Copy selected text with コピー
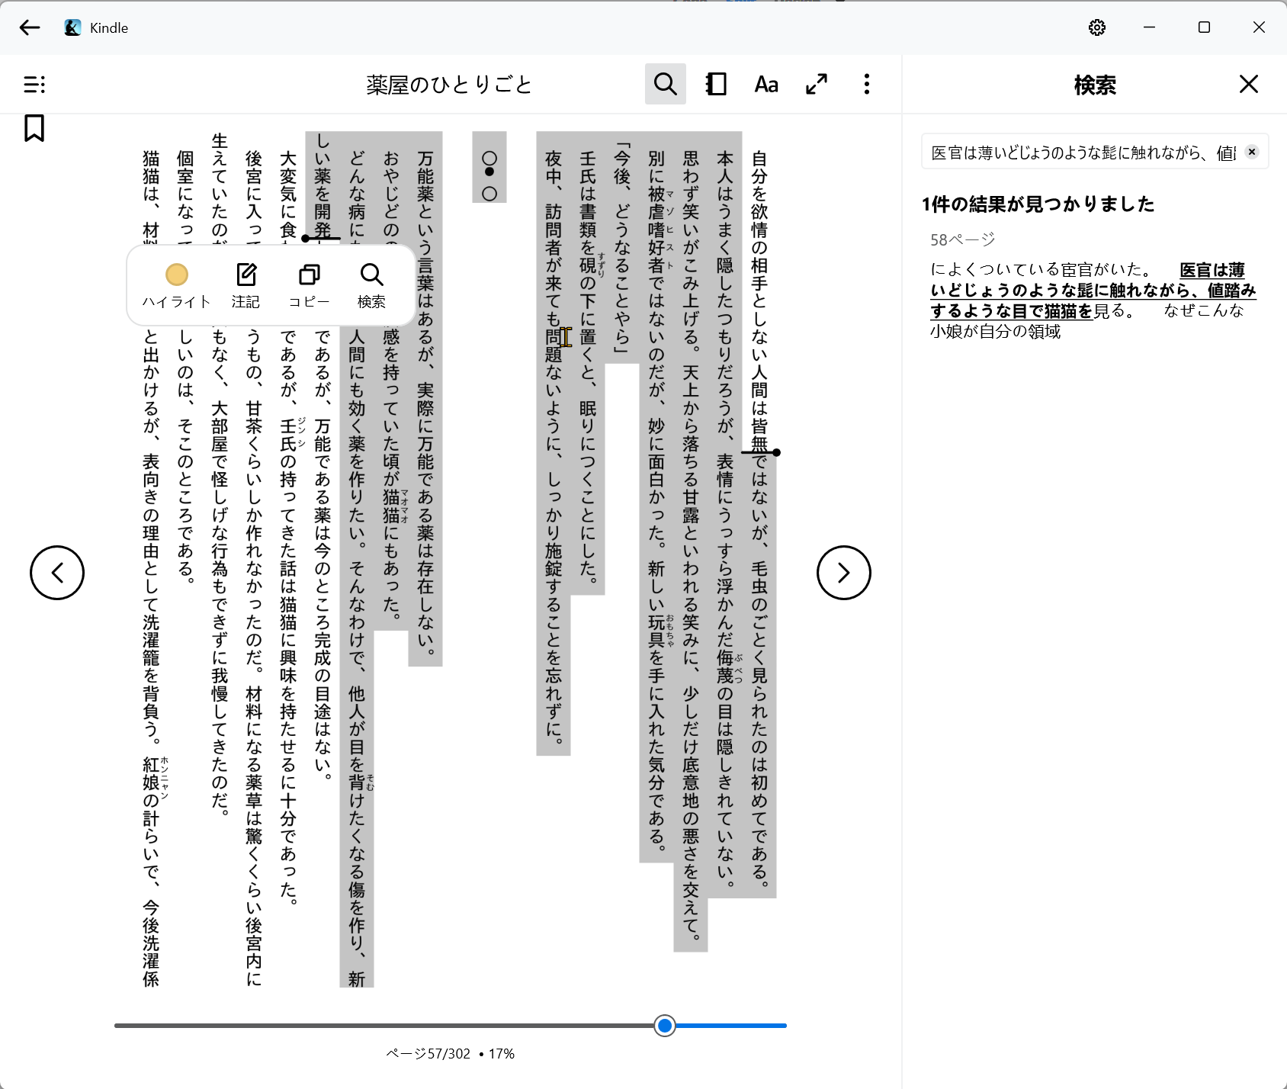This screenshot has height=1089, width=1287. (309, 285)
